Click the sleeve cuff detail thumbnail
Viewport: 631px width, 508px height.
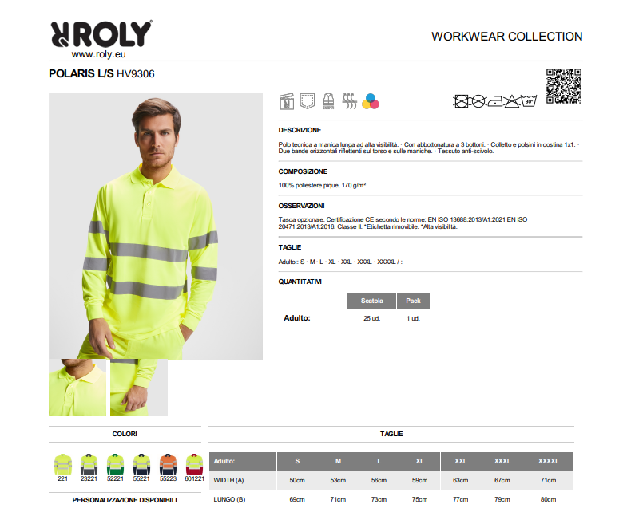139,388
